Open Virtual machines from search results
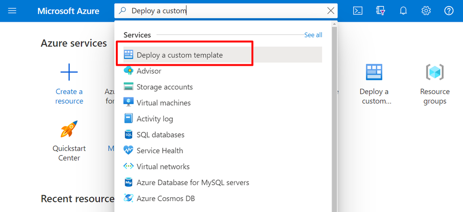This screenshot has height=212, width=463. point(164,103)
